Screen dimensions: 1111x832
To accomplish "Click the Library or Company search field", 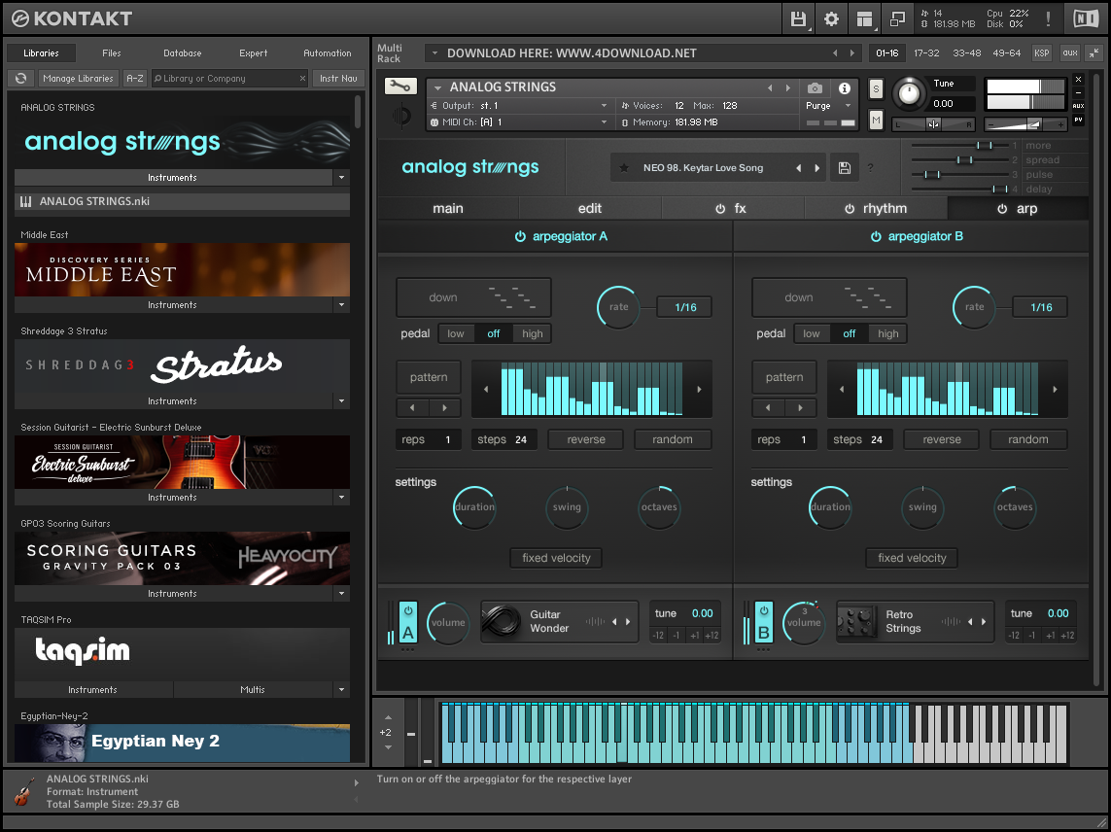I will point(229,79).
